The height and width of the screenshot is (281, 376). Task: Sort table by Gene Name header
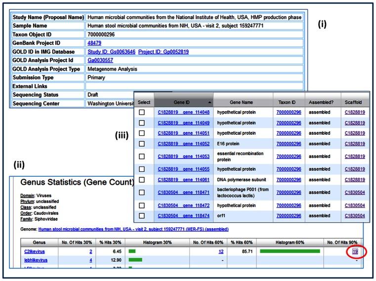click(x=241, y=102)
